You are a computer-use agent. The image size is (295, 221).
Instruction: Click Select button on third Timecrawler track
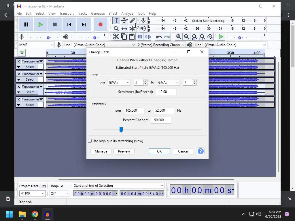click(30, 92)
